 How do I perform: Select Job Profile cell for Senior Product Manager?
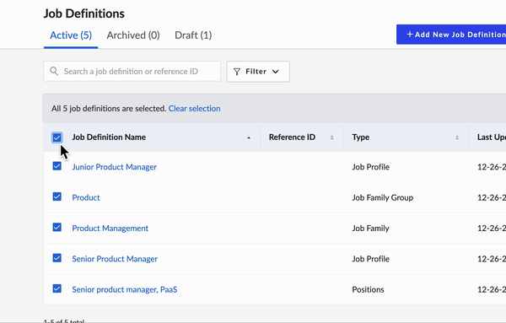(370, 259)
